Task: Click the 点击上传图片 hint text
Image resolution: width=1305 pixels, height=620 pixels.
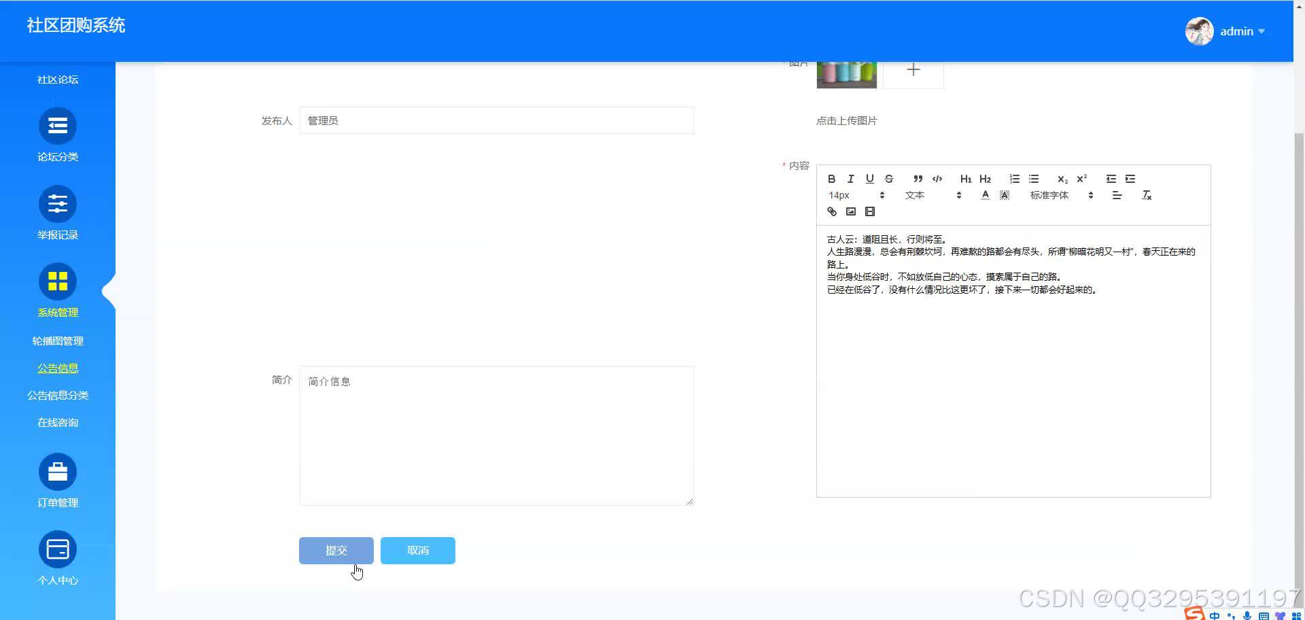Action: [847, 120]
